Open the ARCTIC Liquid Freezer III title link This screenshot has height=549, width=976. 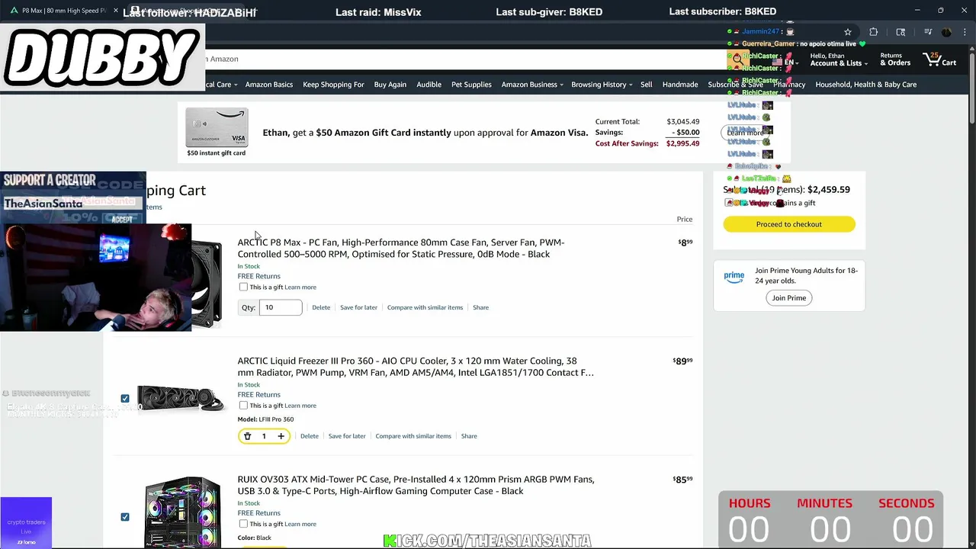click(x=416, y=367)
